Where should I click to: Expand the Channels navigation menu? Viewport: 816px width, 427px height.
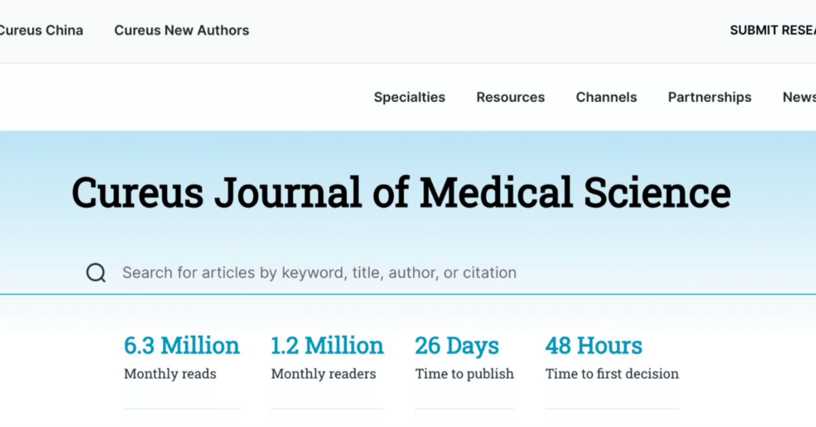pyautogui.click(x=606, y=97)
